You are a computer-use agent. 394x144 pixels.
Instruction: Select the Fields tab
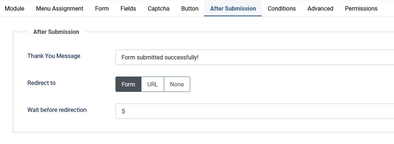(x=128, y=8)
